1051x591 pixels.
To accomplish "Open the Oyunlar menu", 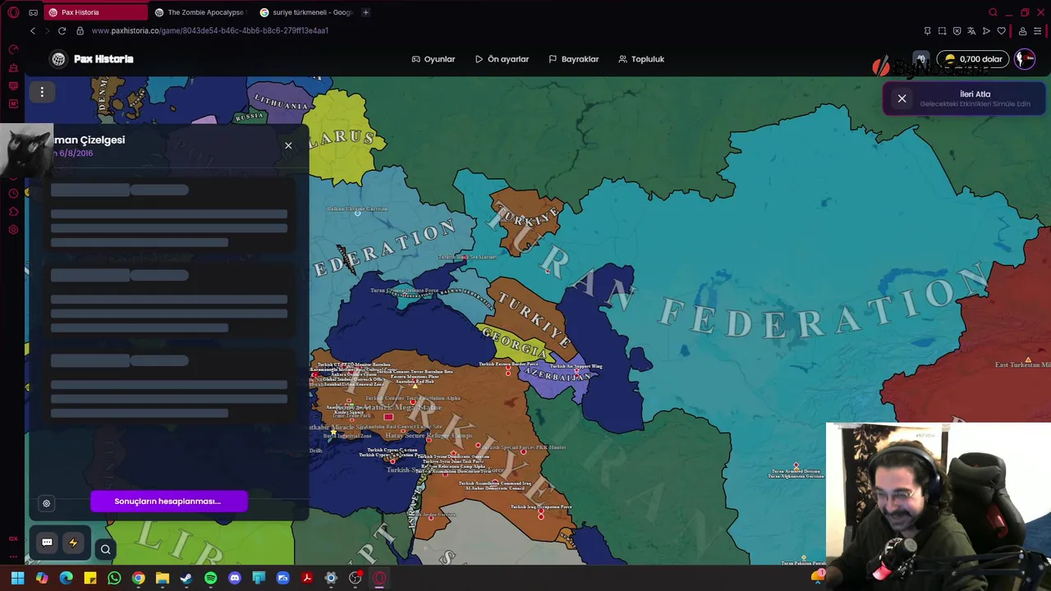I will [434, 59].
